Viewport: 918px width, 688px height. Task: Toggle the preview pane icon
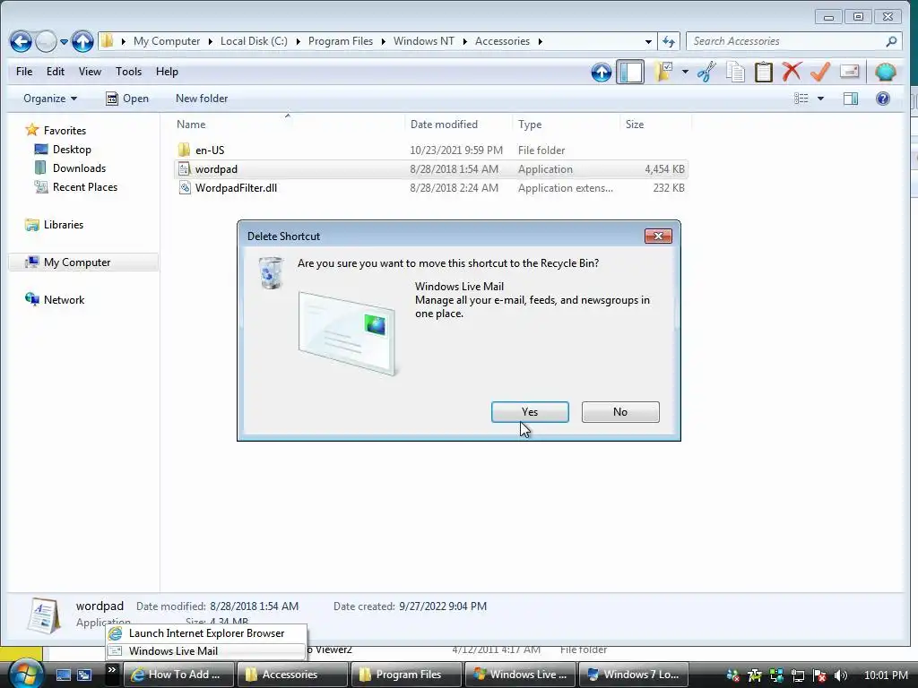(x=851, y=99)
